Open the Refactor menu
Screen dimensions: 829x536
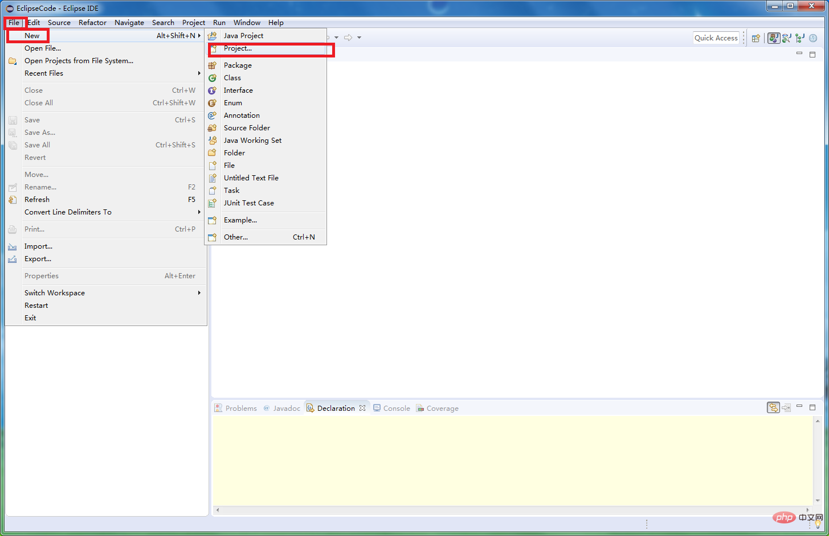pyautogui.click(x=92, y=23)
